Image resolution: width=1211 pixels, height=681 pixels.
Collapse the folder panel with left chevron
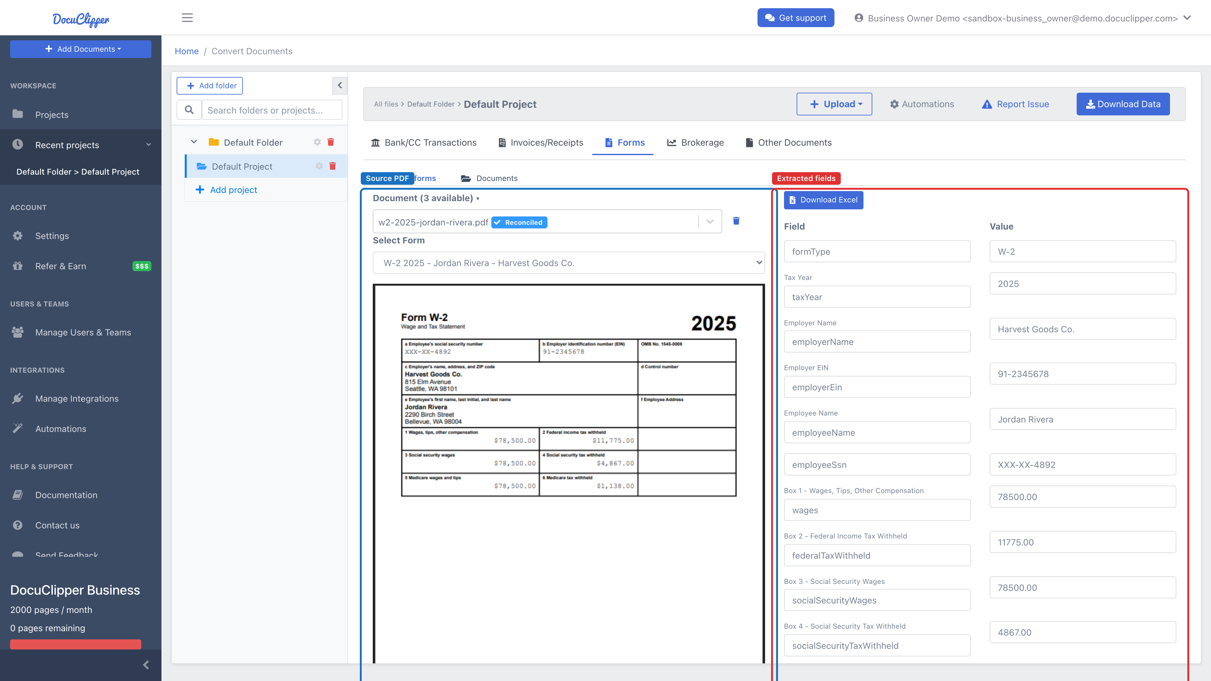340,85
